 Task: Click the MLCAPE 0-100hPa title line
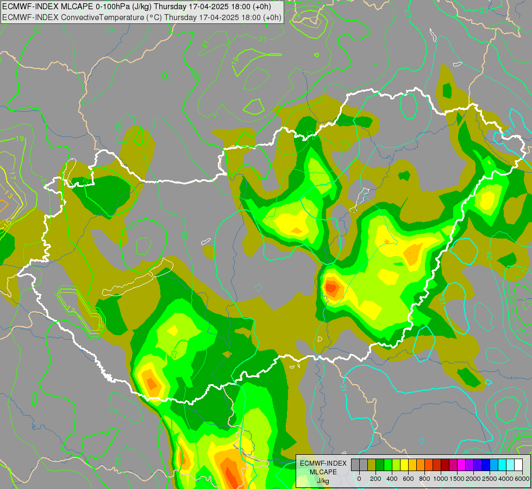pyautogui.click(x=136, y=7)
